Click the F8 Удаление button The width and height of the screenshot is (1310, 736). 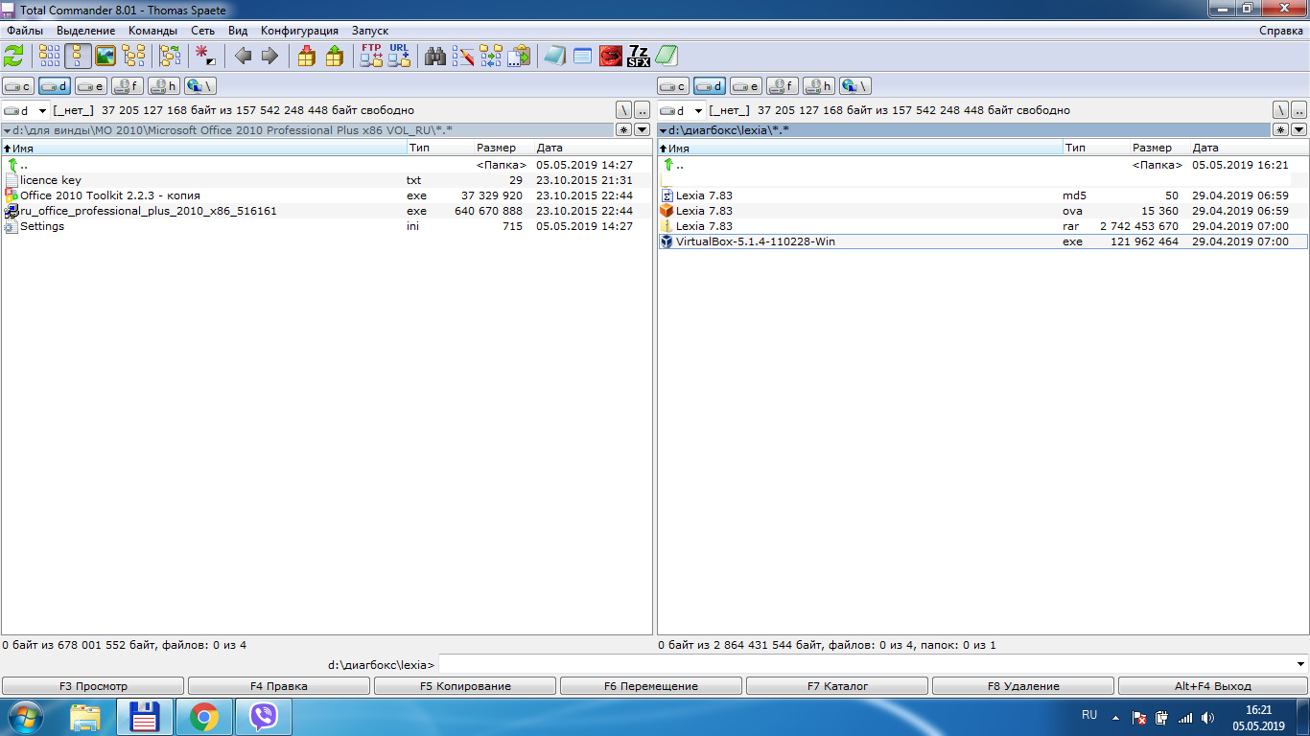pos(1023,686)
